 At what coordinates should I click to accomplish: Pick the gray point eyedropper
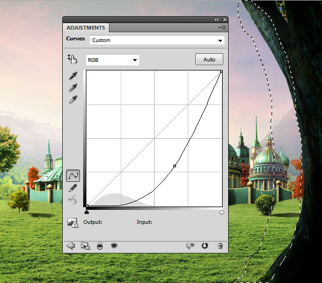[73, 88]
